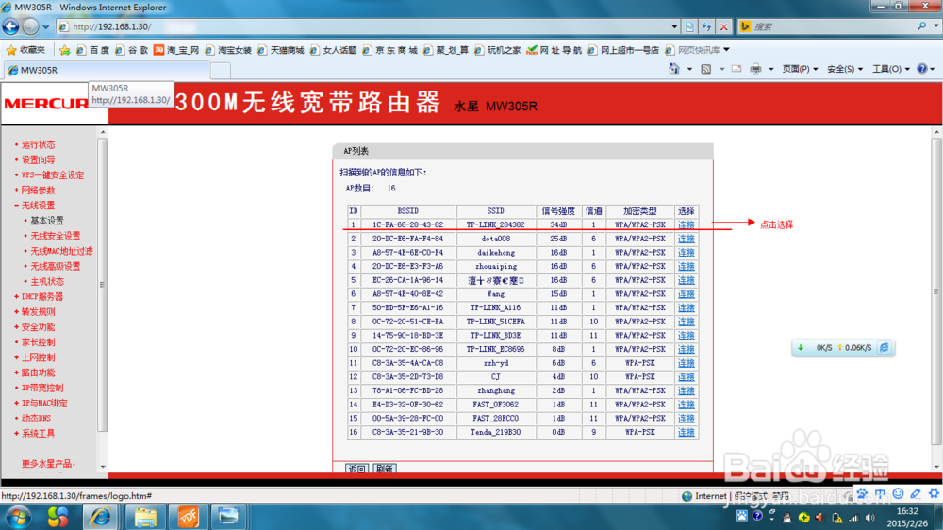Image resolution: width=943 pixels, height=530 pixels.
Task: Click the search magnifier icon
Action: [x=921, y=25]
